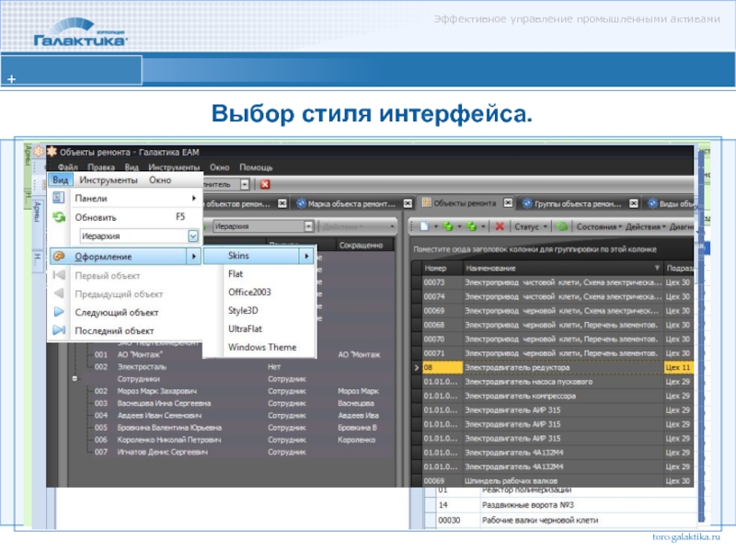Switch to the Объекты ремонта tab
Viewport: 736px width, 552px height.
(464, 203)
